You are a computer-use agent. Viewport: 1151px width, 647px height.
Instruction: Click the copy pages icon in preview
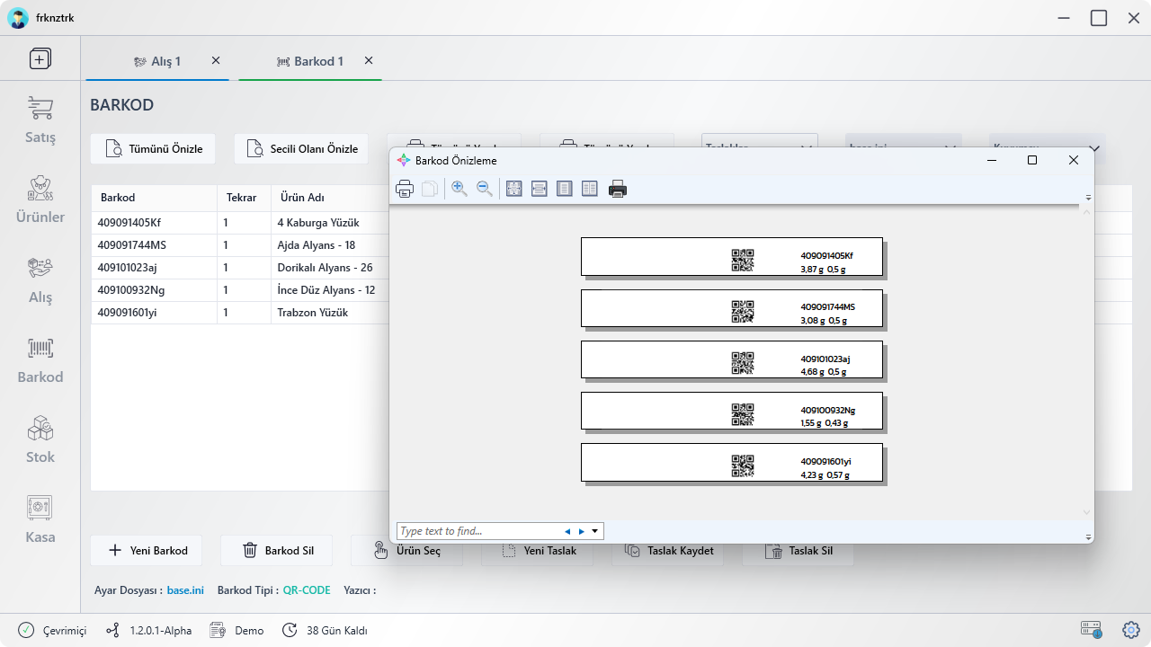coord(430,189)
